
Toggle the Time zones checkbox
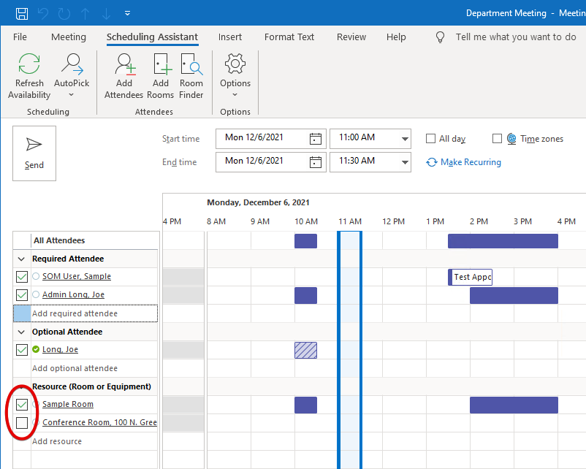(497, 139)
